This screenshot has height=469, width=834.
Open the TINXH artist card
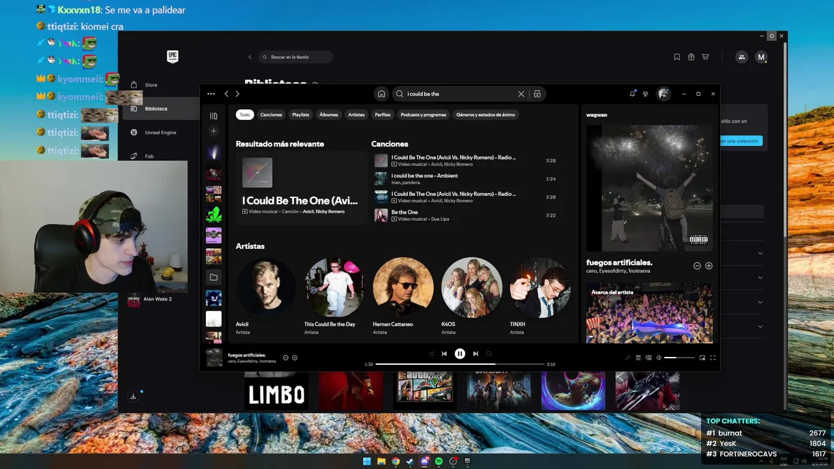click(x=539, y=296)
